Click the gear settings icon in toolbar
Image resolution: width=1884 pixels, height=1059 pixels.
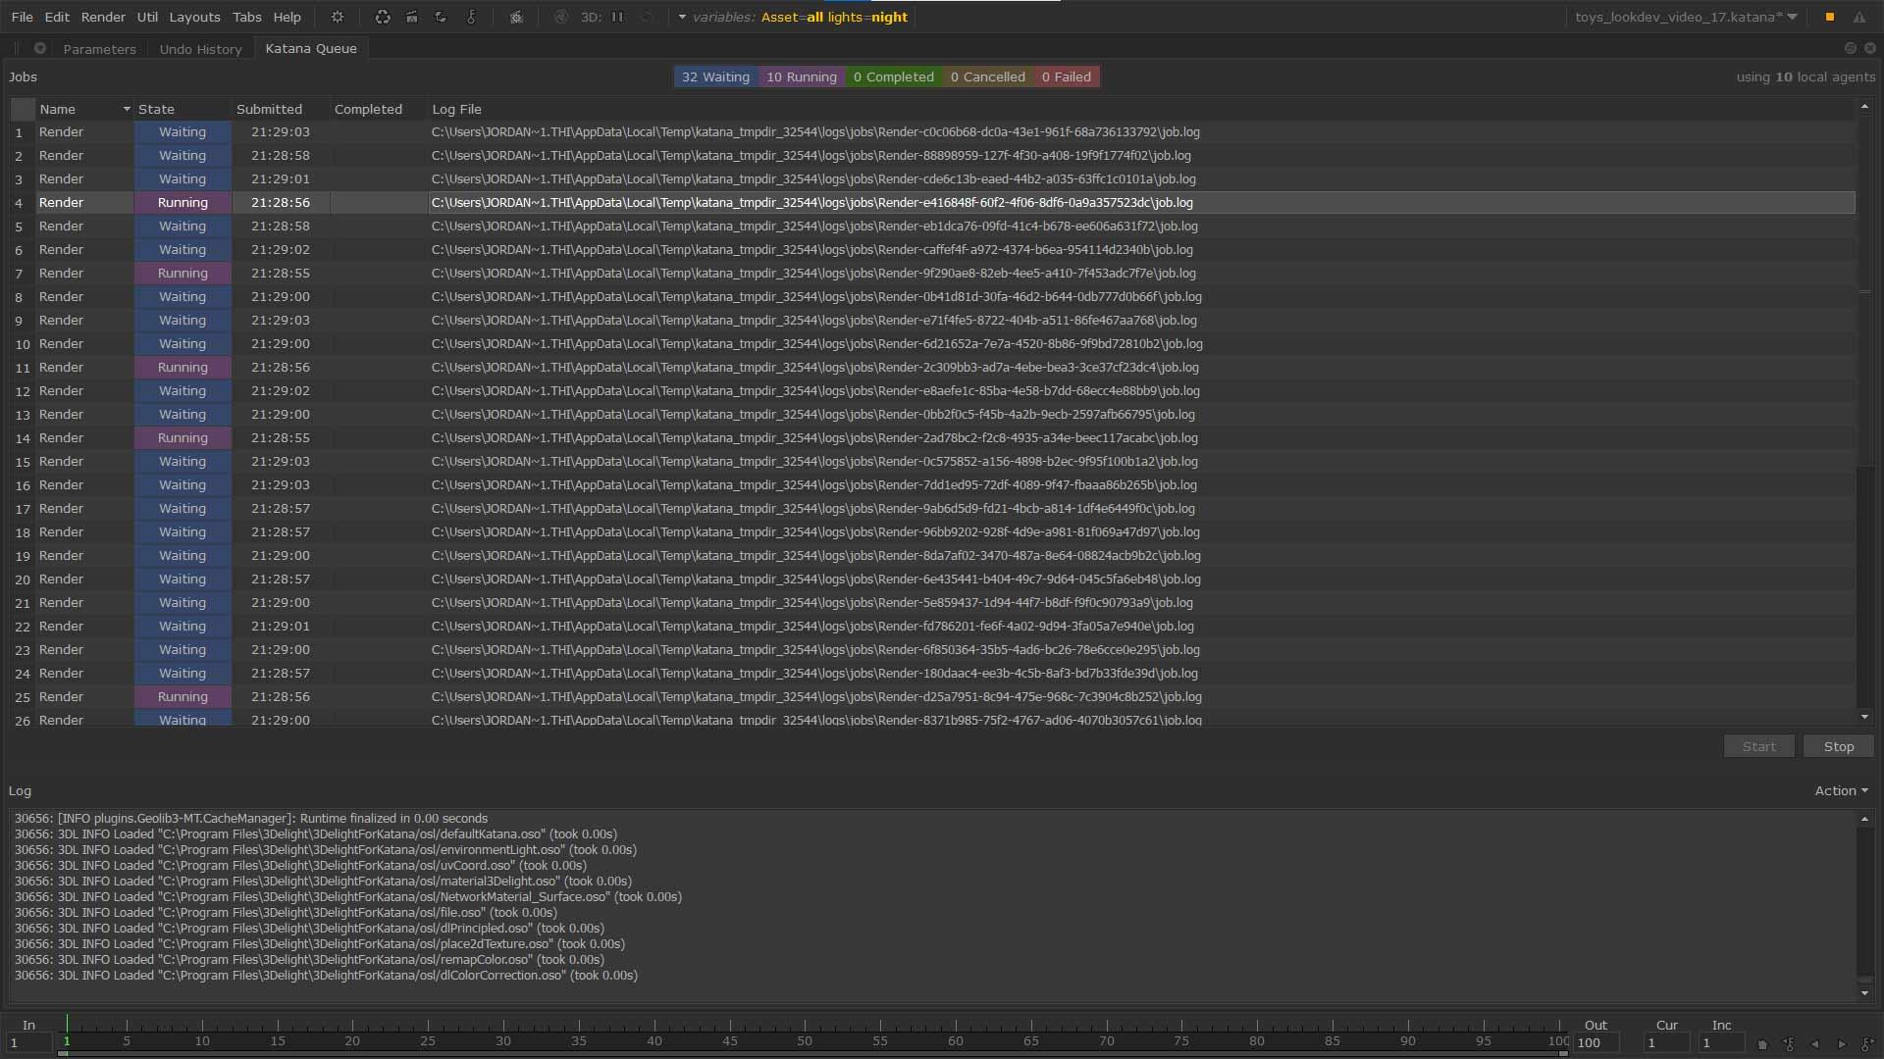tap(338, 17)
